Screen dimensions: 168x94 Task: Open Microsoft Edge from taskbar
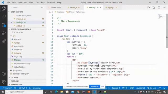tap(56, 92)
